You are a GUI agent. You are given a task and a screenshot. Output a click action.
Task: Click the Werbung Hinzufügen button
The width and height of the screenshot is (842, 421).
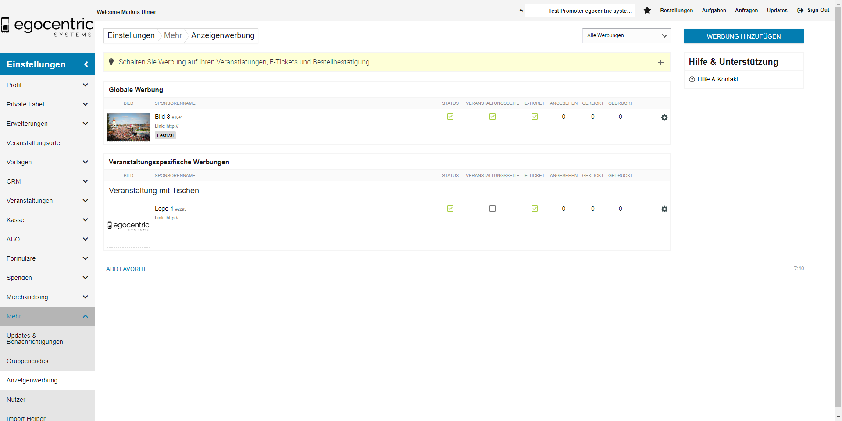click(x=743, y=36)
